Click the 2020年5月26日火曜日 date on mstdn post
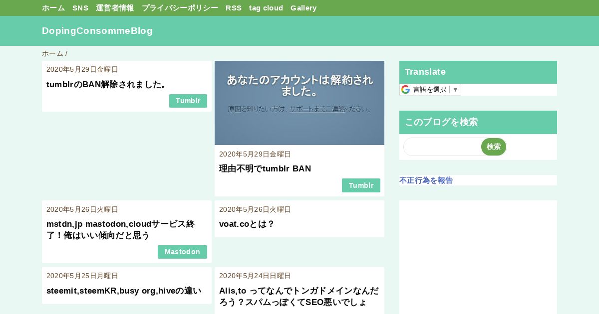This screenshot has height=314, width=599. 82,209
